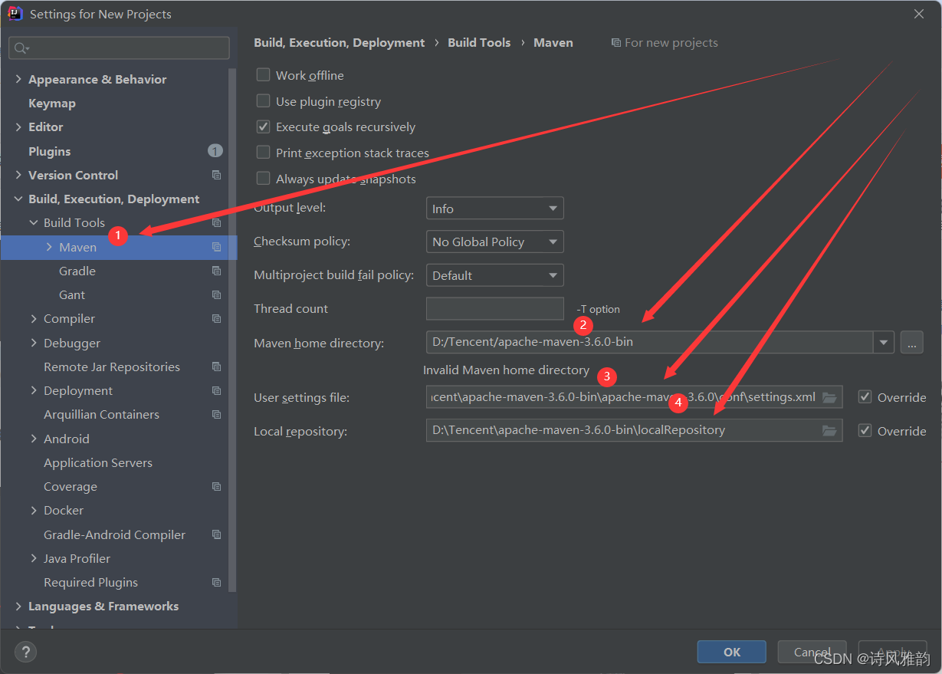
Task: Click the Maven home directory text field
Action: [x=650, y=342]
